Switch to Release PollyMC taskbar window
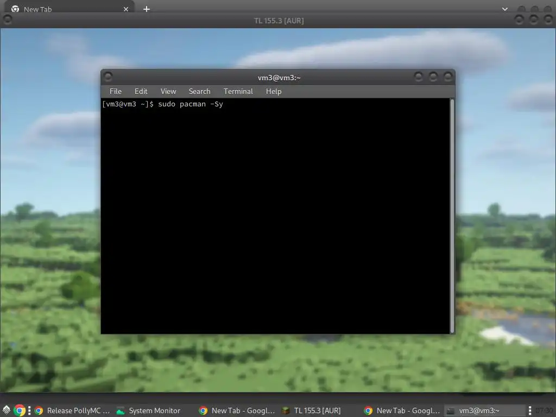Image resolution: width=556 pixels, height=417 pixels. [72, 410]
